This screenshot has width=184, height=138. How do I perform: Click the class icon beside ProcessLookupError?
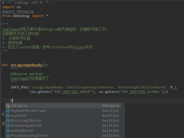pos(8,136)
